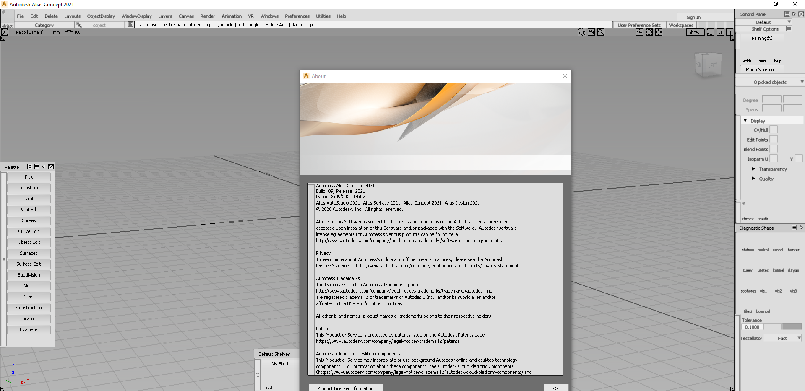
Task: Click the Tolerance value field
Action: pos(753,327)
